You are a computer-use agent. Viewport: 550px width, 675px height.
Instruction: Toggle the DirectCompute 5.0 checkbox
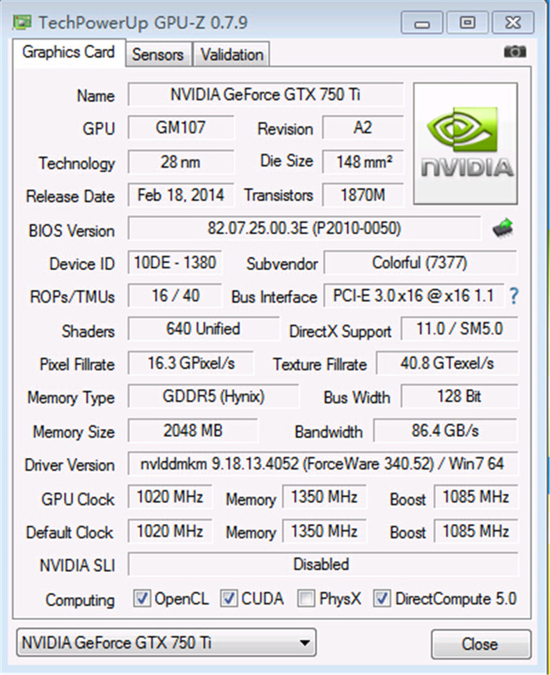click(x=382, y=598)
